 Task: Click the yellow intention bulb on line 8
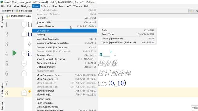pyautogui.click(x=30, y=92)
